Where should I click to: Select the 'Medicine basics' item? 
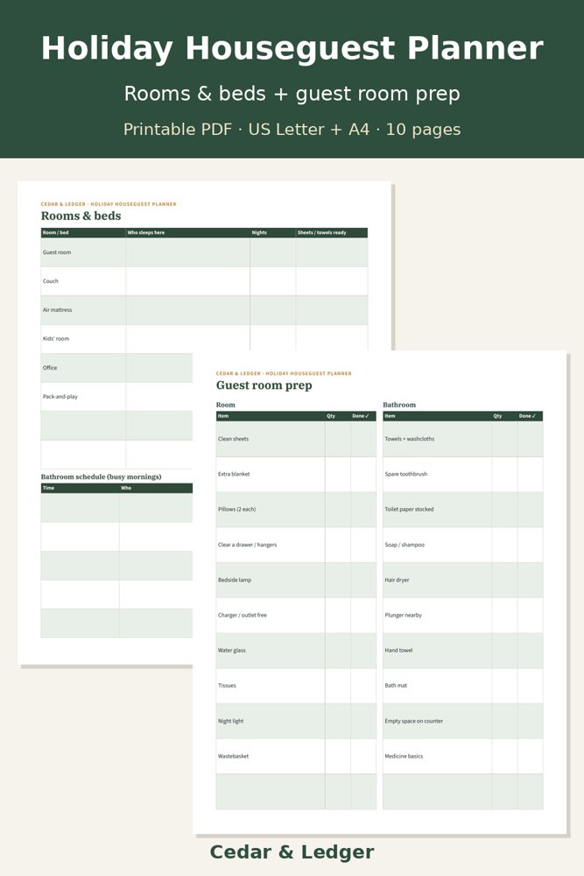404,757
